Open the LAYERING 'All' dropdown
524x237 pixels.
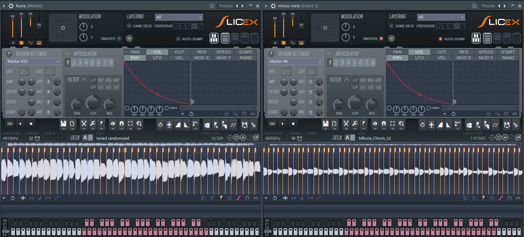click(x=179, y=17)
